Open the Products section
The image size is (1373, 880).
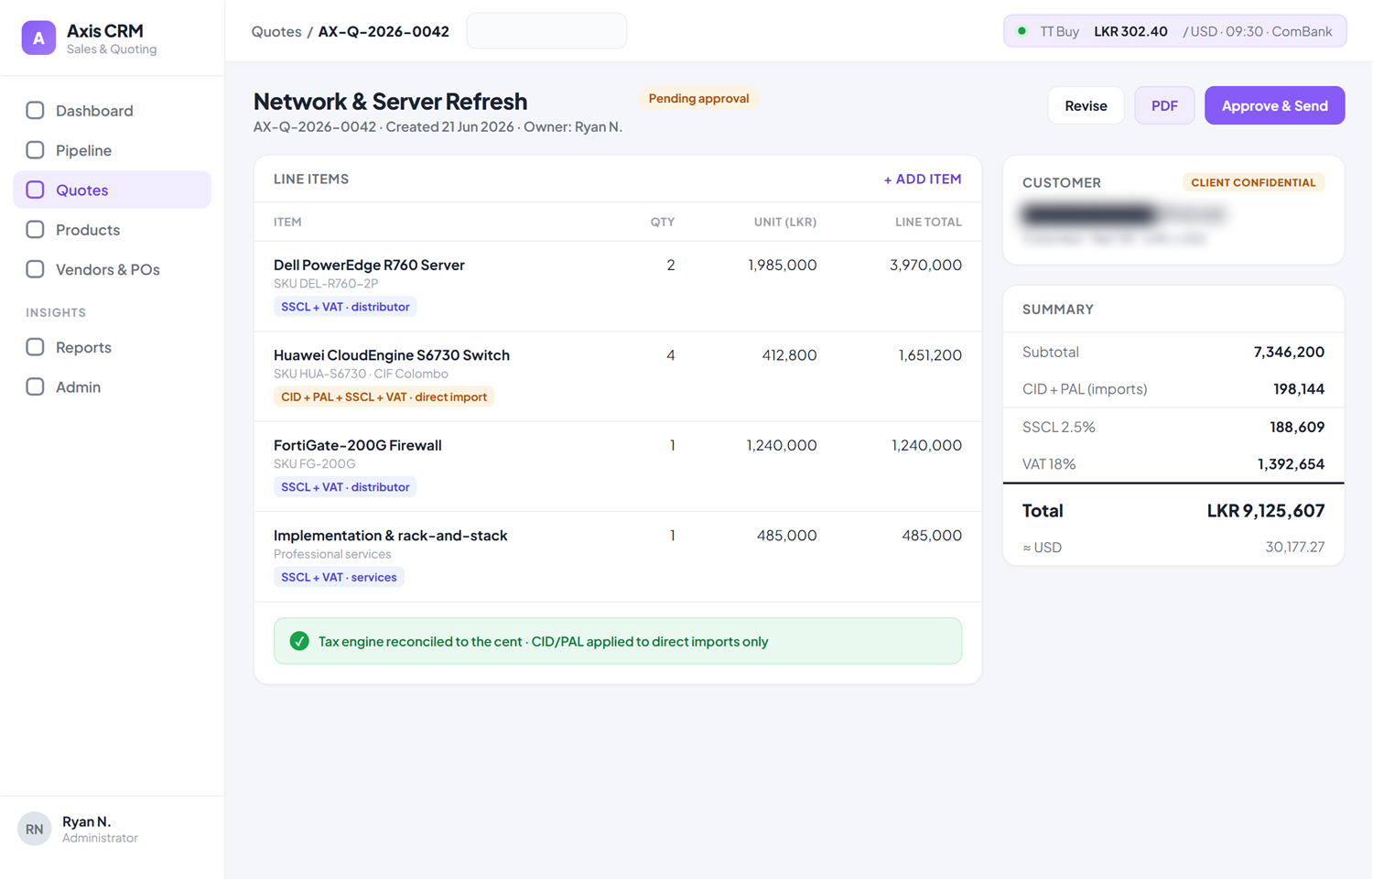pos(113,230)
